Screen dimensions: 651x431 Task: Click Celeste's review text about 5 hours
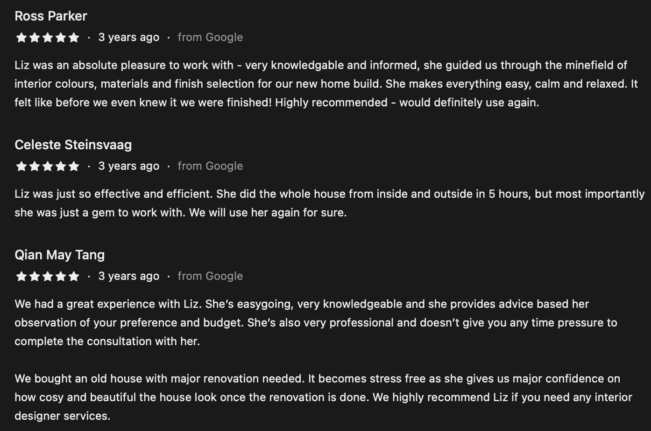(x=330, y=203)
